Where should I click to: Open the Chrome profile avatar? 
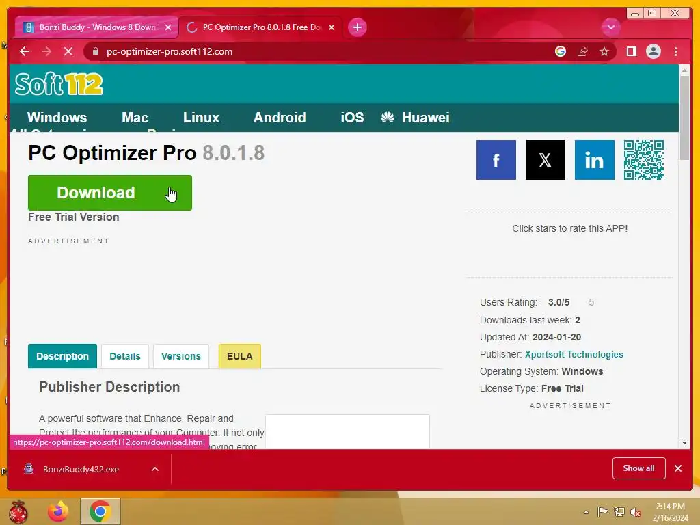point(653,51)
